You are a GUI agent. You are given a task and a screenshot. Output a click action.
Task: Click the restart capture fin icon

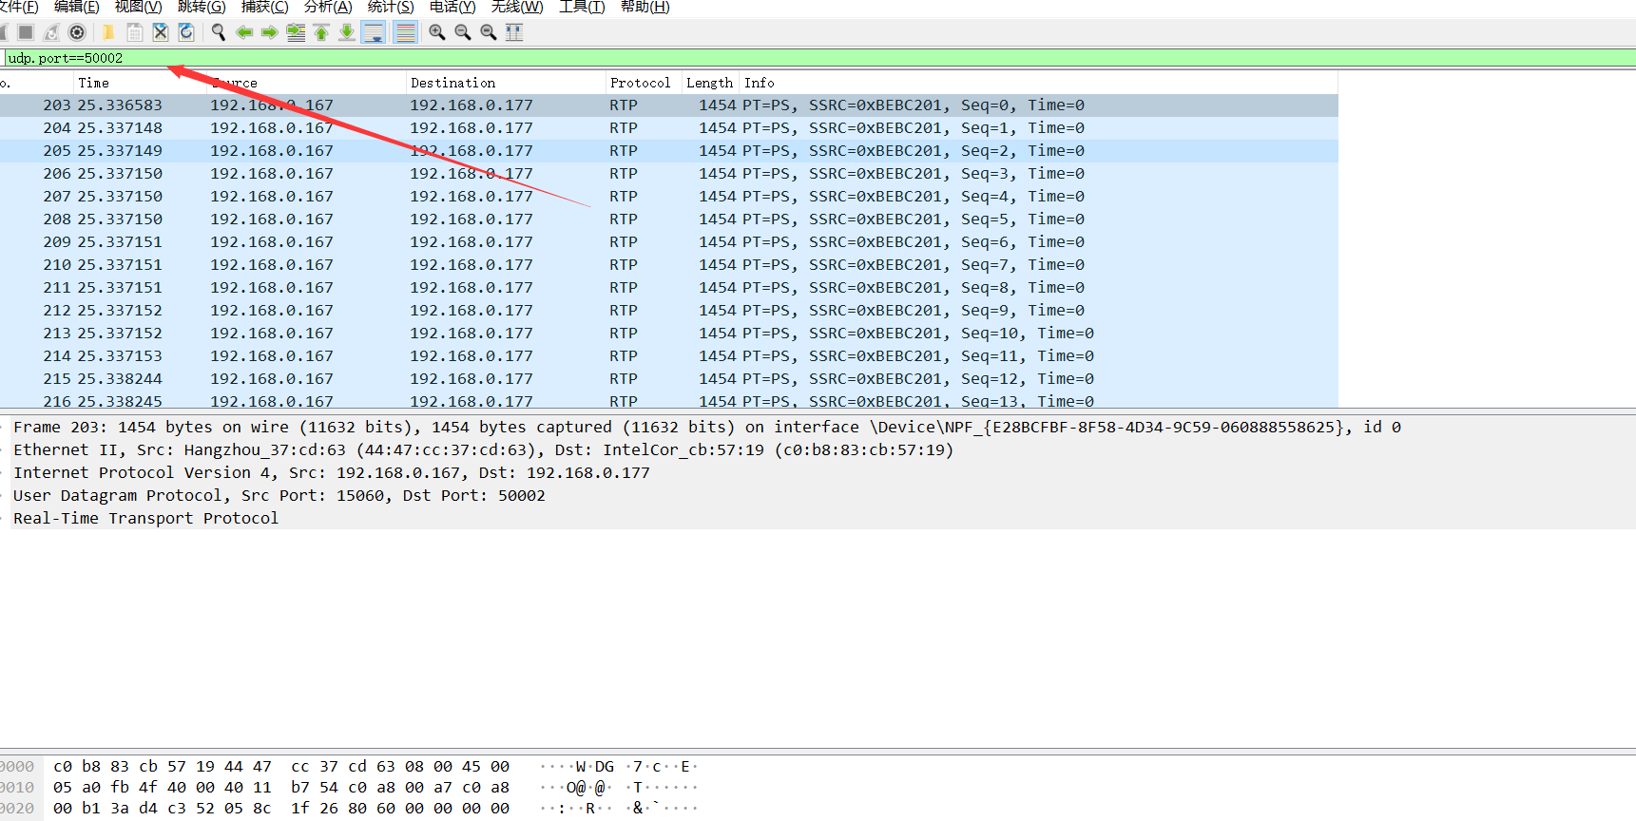click(x=51, y=32)
